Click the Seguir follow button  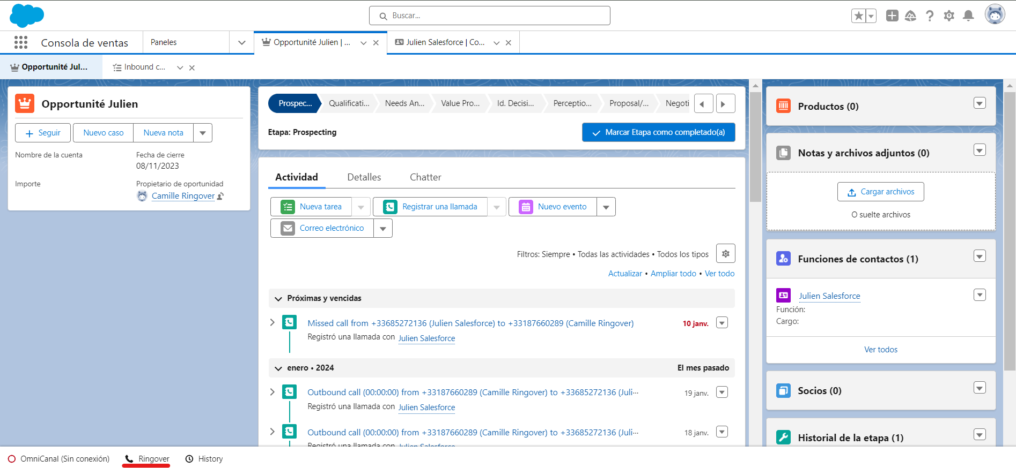[43, 133]
